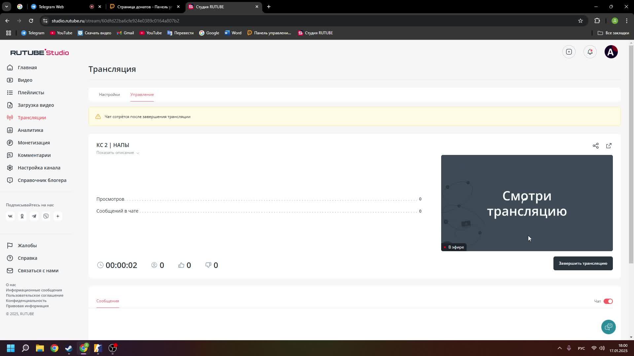The height and width of the screenshot is (356, 634).
Task: Open Конфиденциальность link
Action: 26,301
